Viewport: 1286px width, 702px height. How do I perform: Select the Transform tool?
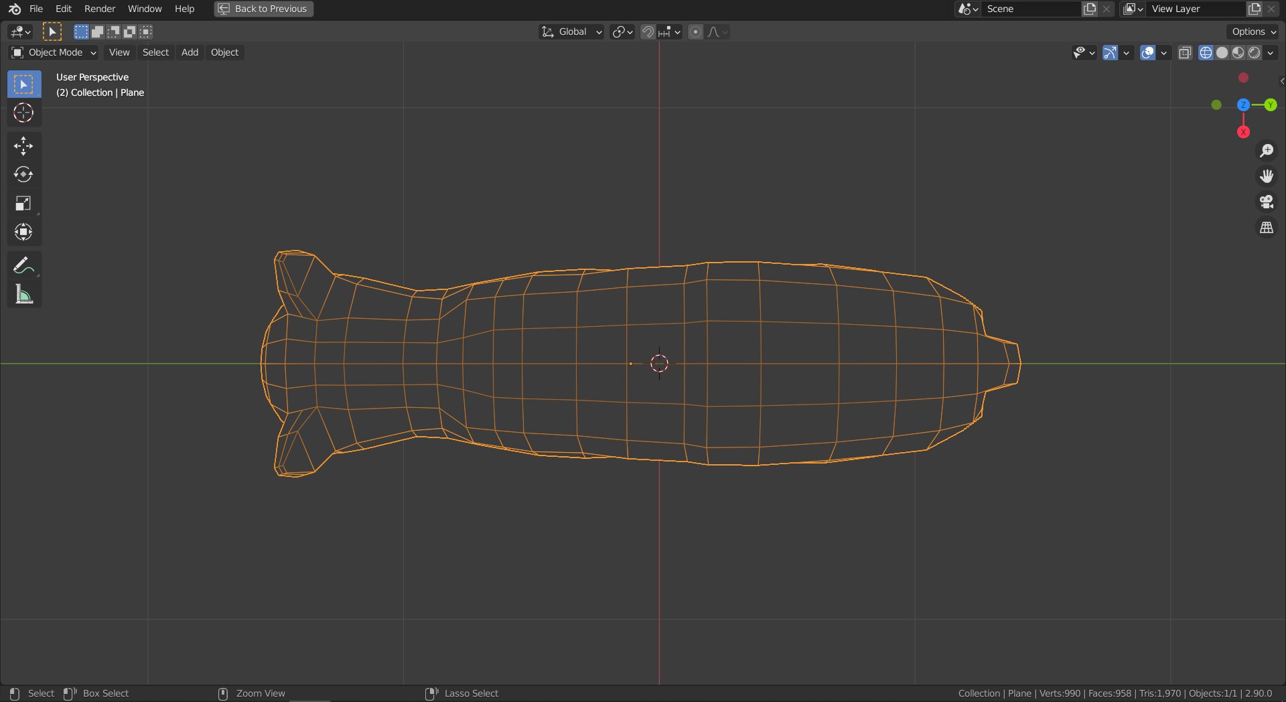coord(23,232)
